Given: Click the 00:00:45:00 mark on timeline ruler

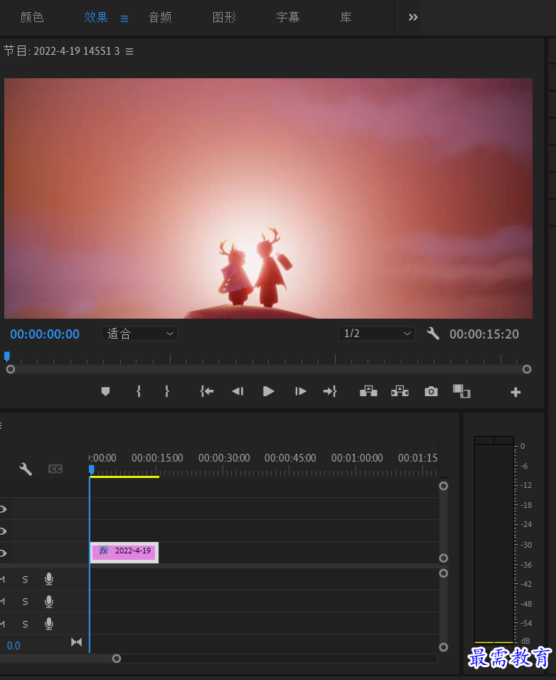Looking at the screenshot, I should (290, 458).
